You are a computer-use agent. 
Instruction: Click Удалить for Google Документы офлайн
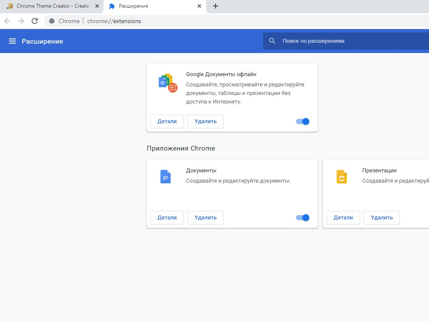click(205, 121)
